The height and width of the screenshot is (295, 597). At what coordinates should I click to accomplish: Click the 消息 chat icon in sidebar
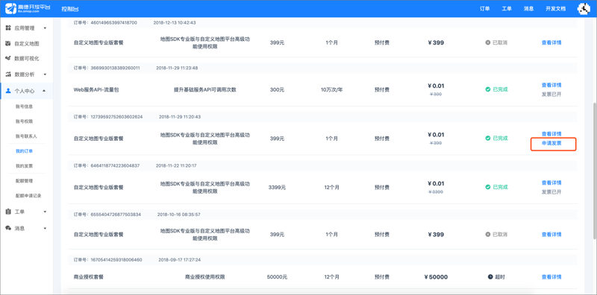click(x=8, y=228)
